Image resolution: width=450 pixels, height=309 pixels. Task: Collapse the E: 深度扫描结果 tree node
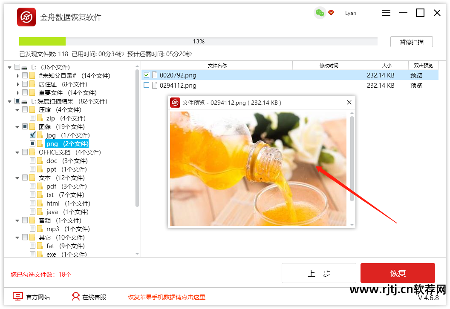[x=10, y=101]
